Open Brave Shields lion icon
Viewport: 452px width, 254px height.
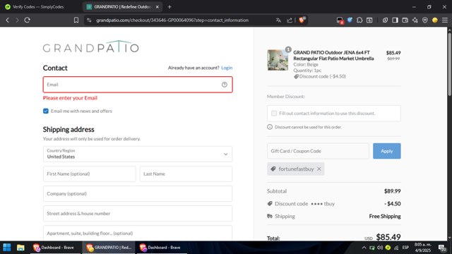point(302,20)
